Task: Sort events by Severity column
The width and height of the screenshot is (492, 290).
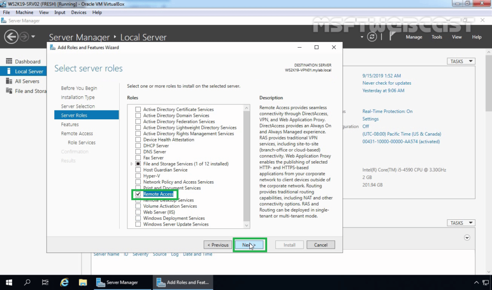Action: [140, 254]
